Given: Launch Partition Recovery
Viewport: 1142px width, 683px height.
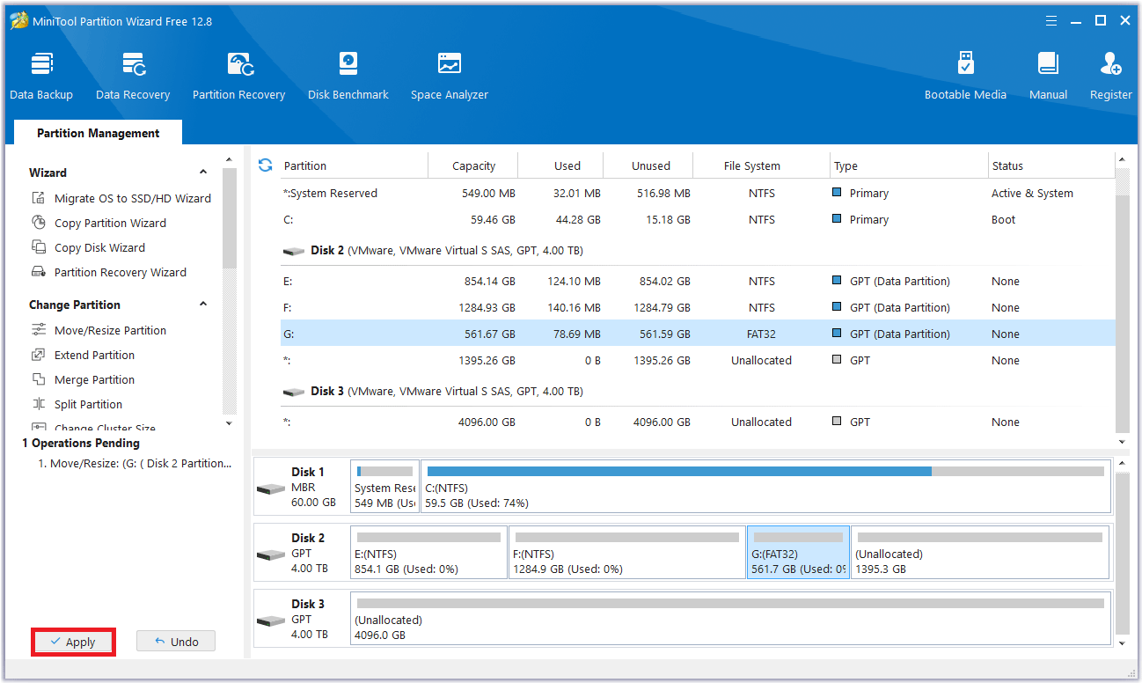Looking at the screenshot, I should tap(238, 77).
